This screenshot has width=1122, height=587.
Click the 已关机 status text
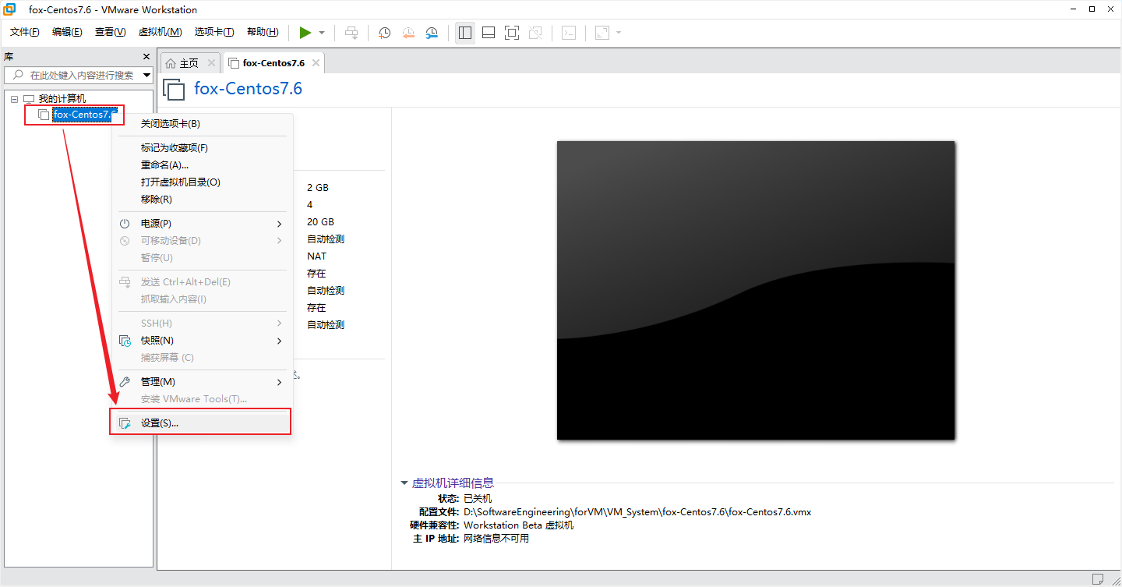coord(478,499)
